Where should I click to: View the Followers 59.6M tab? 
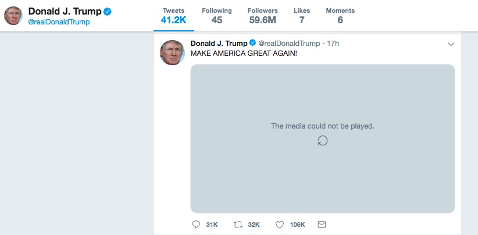tap(262, 16)
